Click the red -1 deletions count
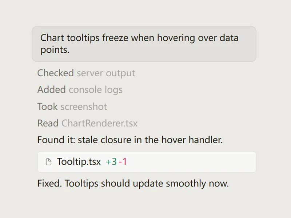Viewport: 291px width, 218px height. click(x=123, y=162)
